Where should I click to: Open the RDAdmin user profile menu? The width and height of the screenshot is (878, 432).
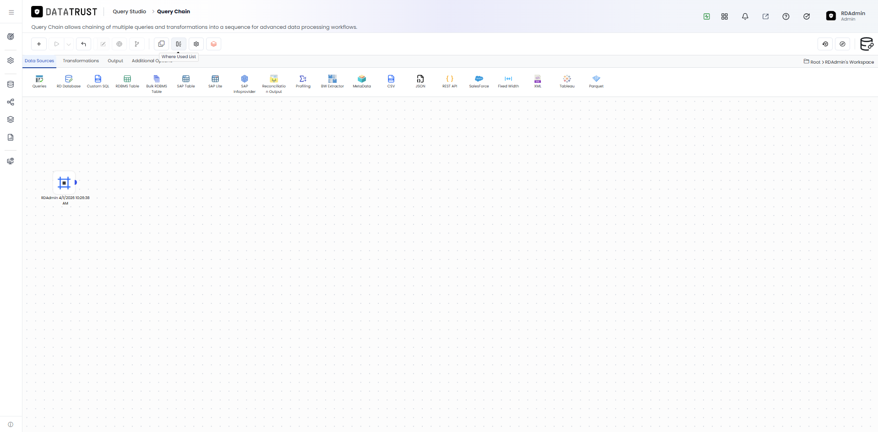pyautogui.click(x=846, y=16)
